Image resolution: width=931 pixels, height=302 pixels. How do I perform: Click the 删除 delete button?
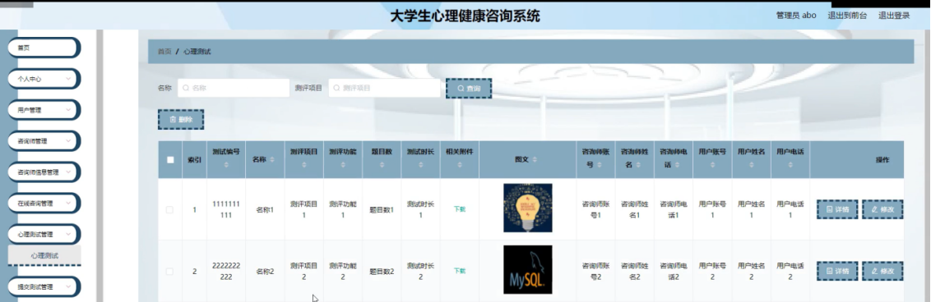tap(180, 119)
